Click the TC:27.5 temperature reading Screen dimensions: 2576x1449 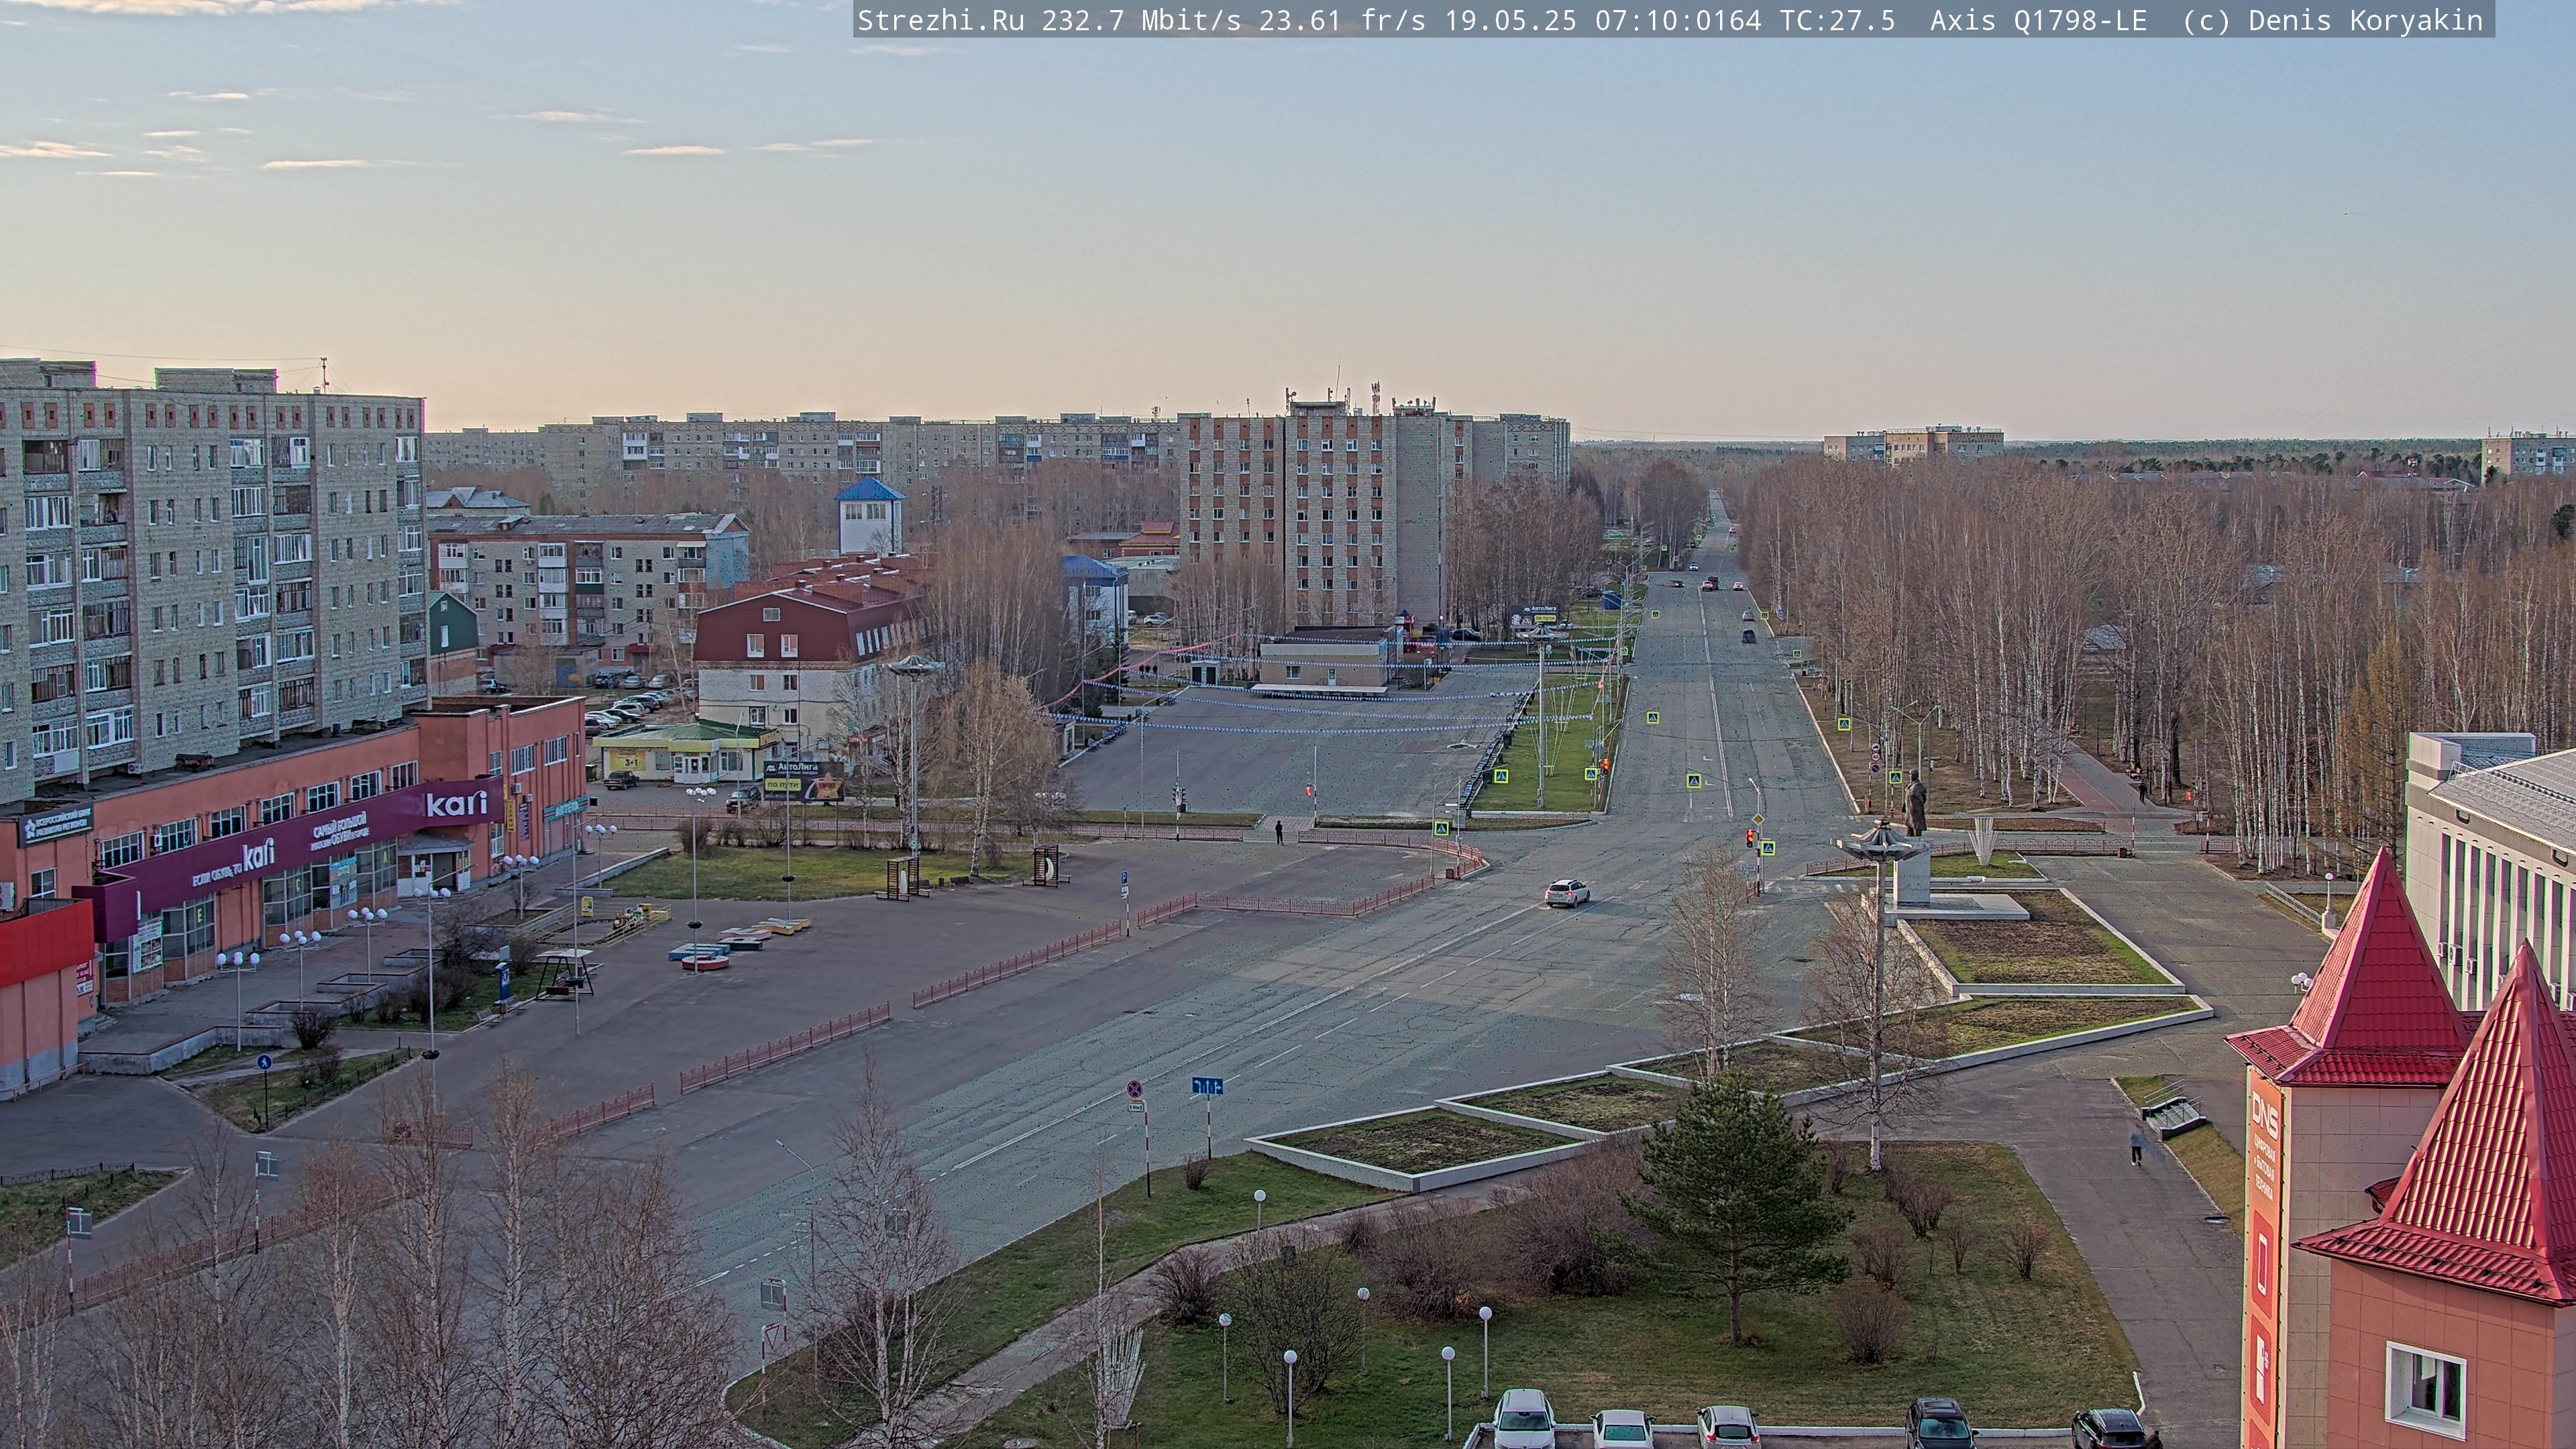(1837, 20)
